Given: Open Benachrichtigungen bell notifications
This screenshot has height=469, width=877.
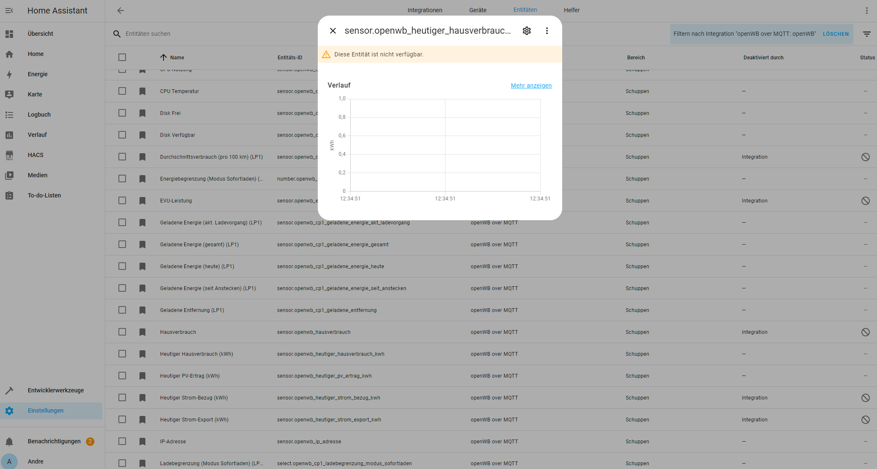Looking at the screenshot, I should tap(54, 441).
